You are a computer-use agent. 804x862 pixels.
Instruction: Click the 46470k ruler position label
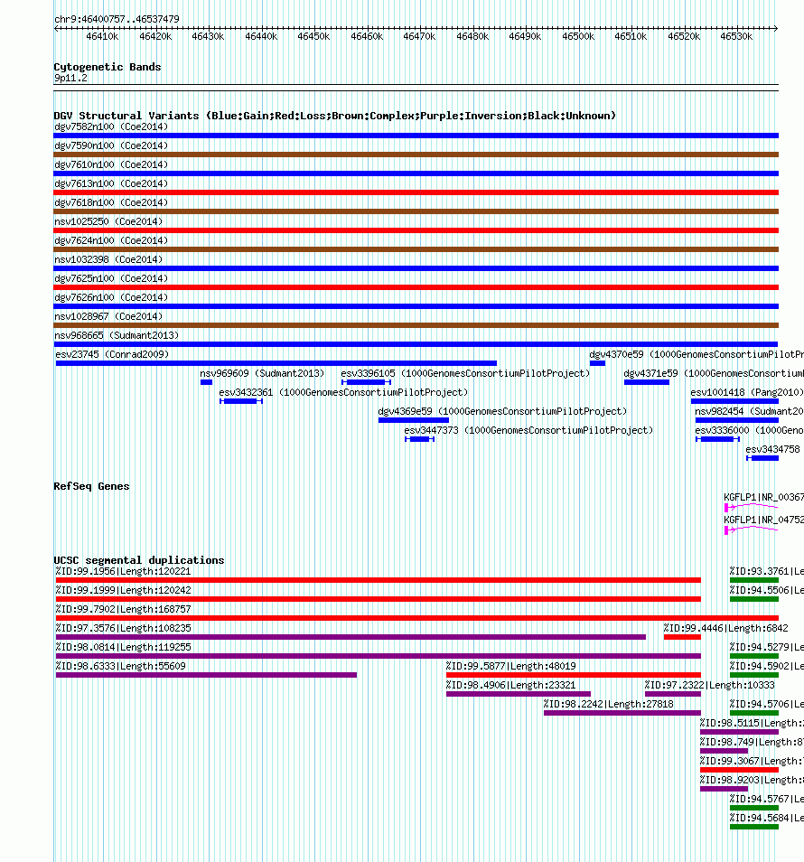(419, 36)
